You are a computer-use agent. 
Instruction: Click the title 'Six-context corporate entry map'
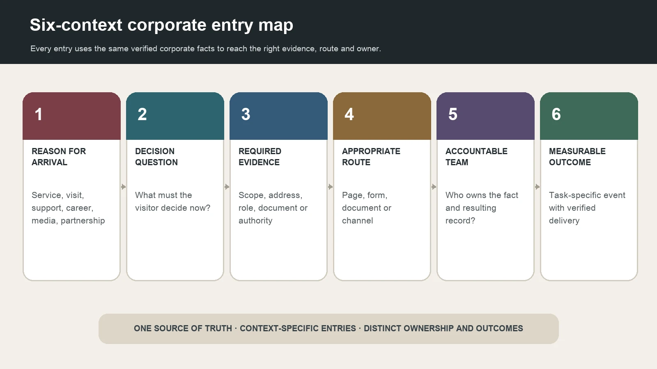(x=161, y=25)
